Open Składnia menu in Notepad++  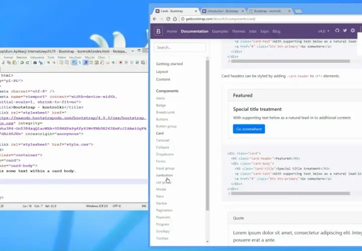click(x=22, y=57)
